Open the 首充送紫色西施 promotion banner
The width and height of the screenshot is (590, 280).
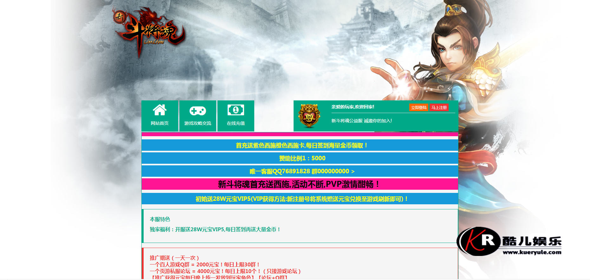[301, 145]
